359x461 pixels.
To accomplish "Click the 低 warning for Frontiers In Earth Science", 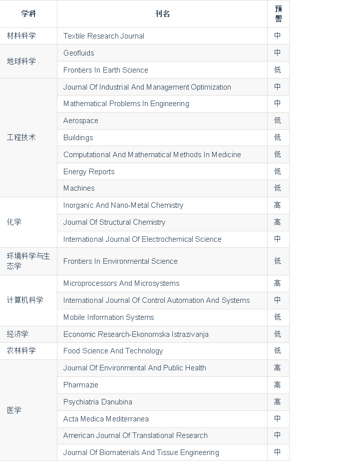I will click(278, 70).
